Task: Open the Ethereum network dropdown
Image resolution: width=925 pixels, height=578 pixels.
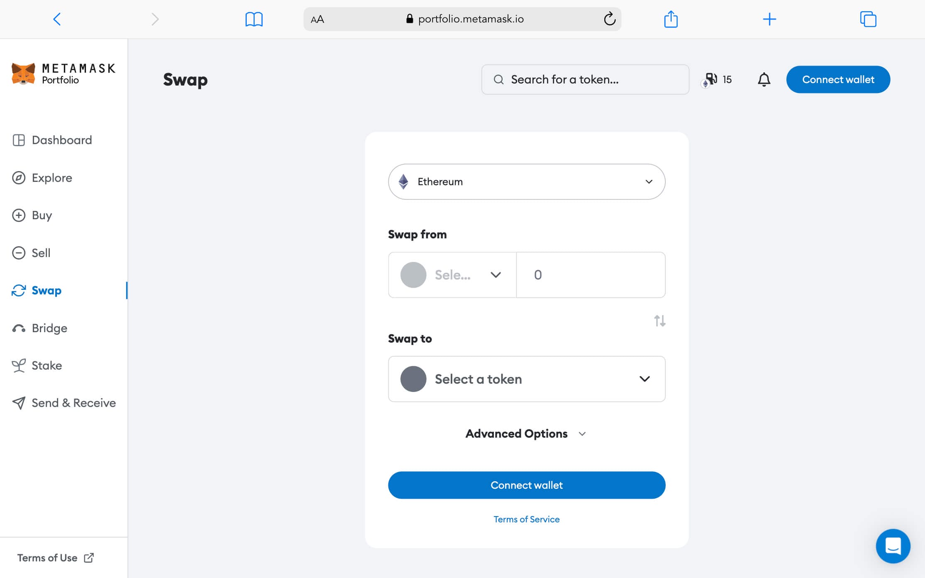Action: pyautogui.click(x=526, y=181)
